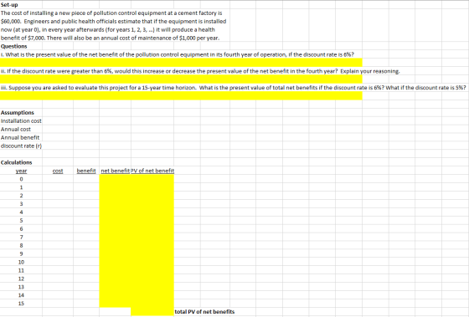Click the 'PV of net benefit' column header
This screenshot has height=317, width=469.
pos(152,171)
